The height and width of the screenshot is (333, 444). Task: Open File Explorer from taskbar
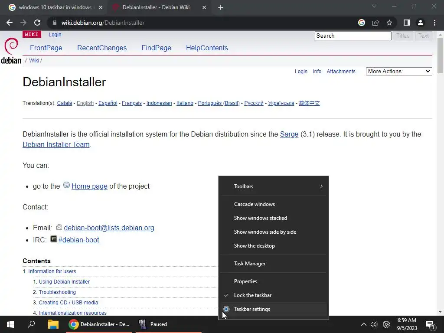pyautogui.click(x=53, y=324)
